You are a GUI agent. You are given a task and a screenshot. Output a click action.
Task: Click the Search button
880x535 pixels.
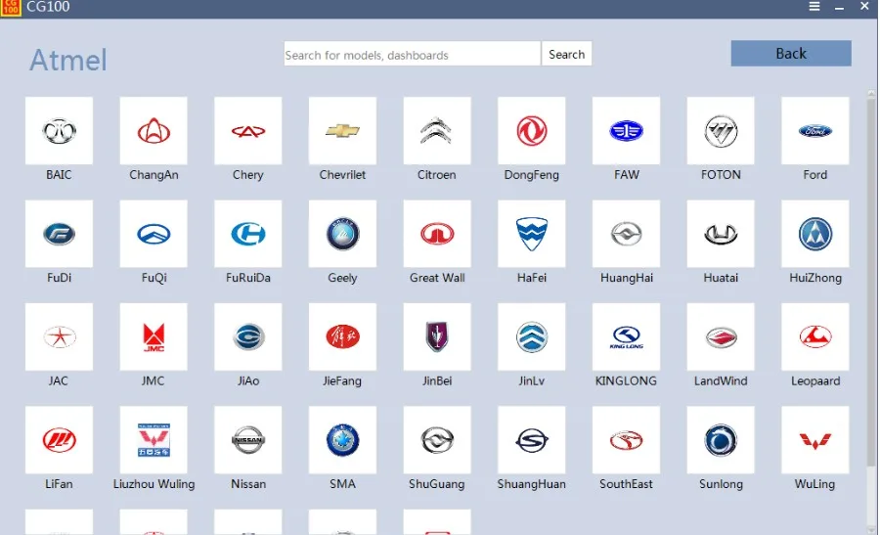point(567,54)
